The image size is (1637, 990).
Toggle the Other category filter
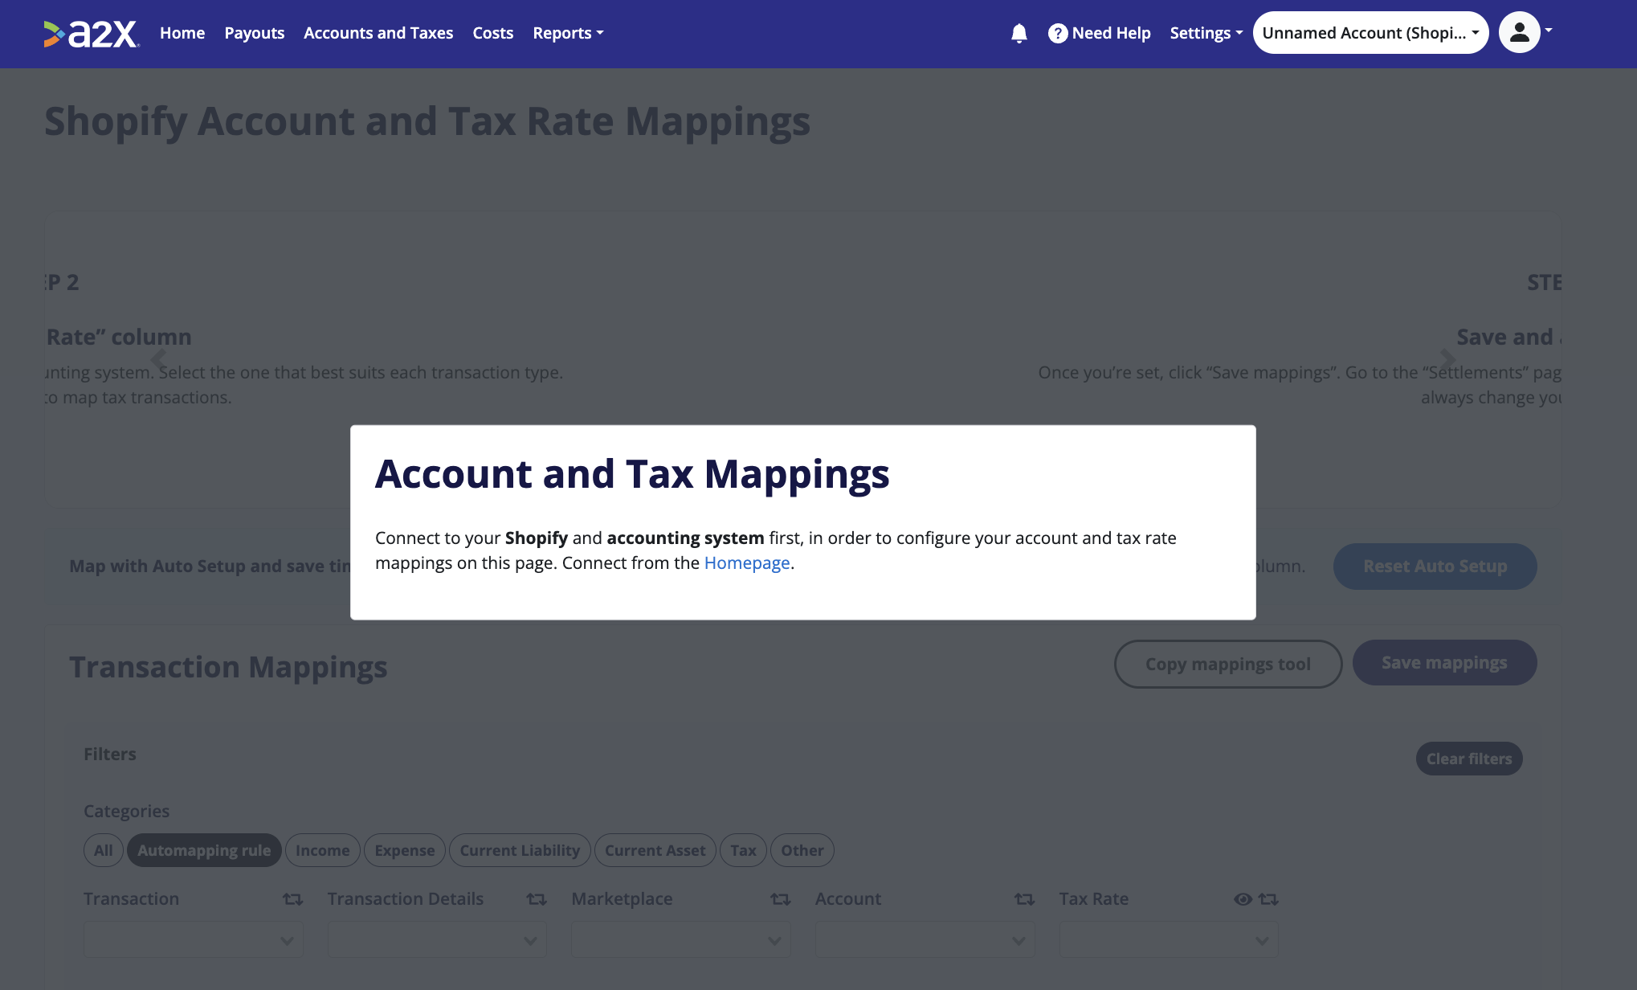tap(802, 850)
